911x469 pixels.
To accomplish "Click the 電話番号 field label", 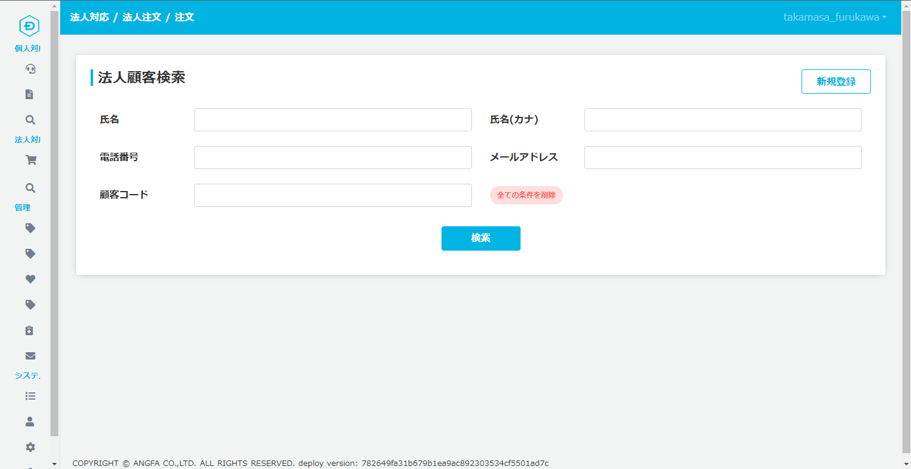I will coord(119,157).
